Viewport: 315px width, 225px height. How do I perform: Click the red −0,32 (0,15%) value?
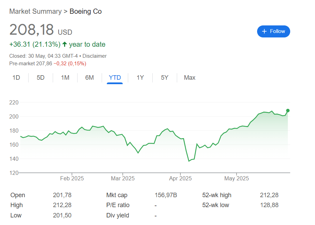pos(70,64)
